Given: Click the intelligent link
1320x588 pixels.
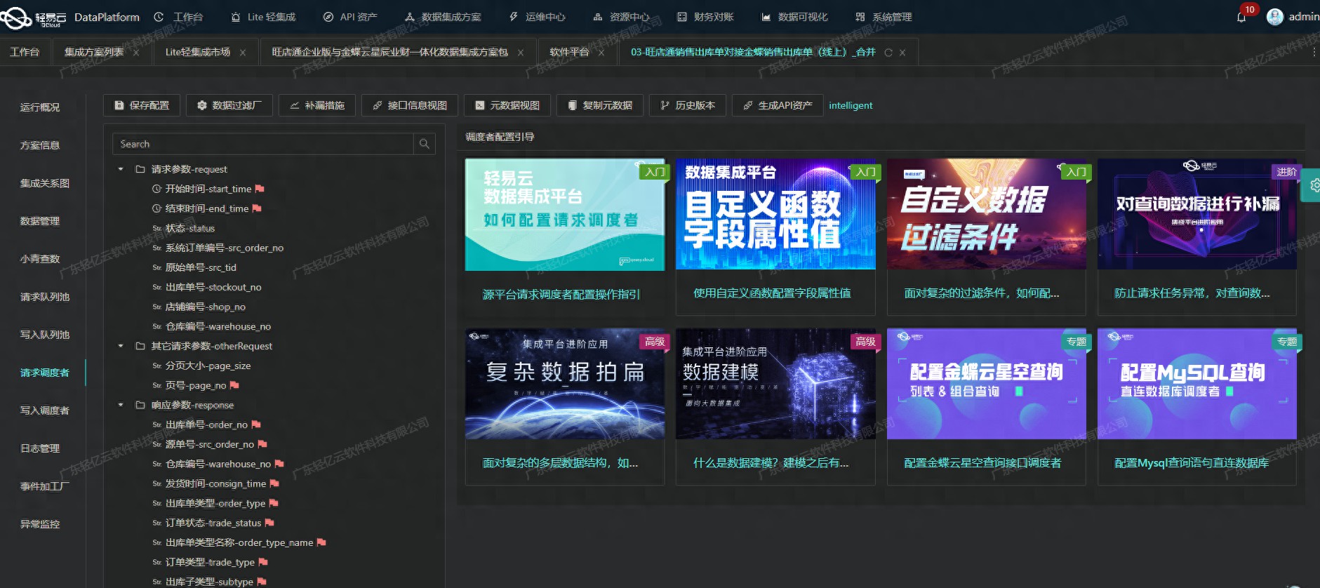Looking at the screenshot, I should (851, 105).
